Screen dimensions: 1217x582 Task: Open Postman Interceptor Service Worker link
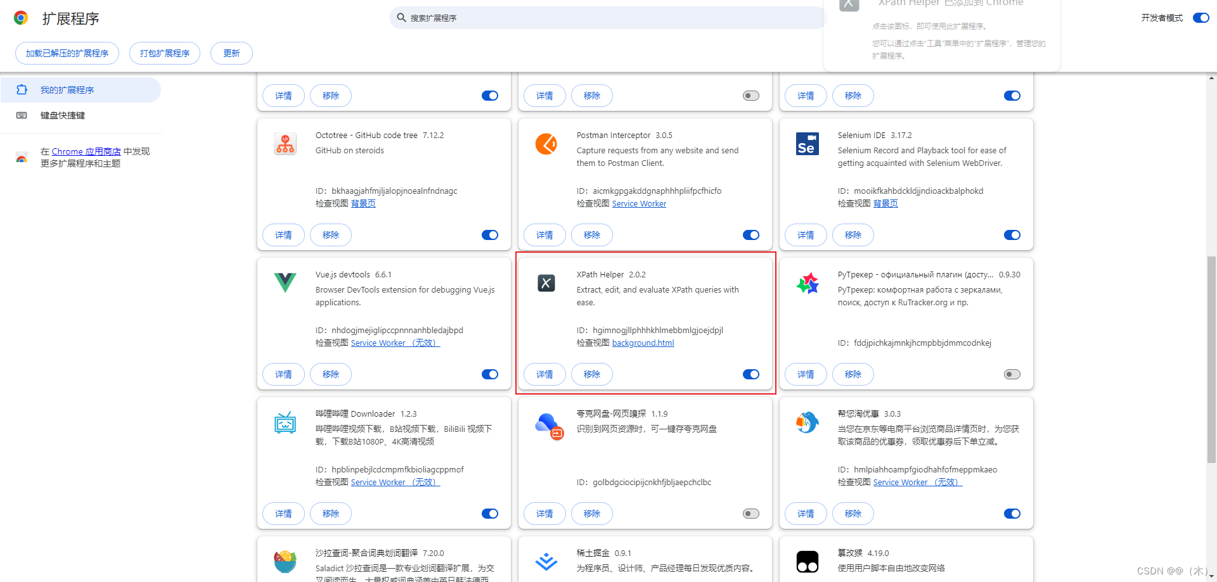[x=639, y=203]
